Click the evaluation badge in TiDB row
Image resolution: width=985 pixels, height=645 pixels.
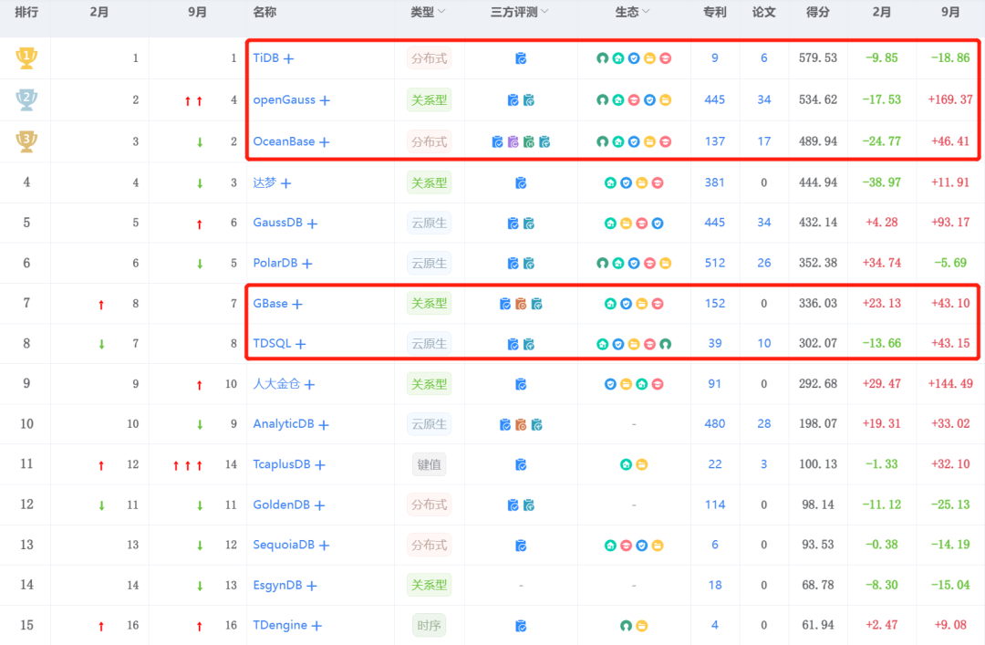(x=521, y=58)
